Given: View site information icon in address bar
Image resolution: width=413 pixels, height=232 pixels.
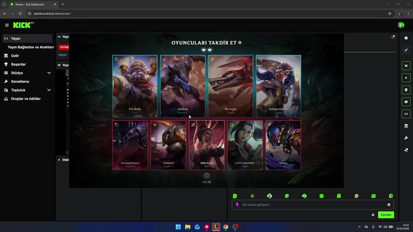Looking at the screenshot, I should point(29,14).
